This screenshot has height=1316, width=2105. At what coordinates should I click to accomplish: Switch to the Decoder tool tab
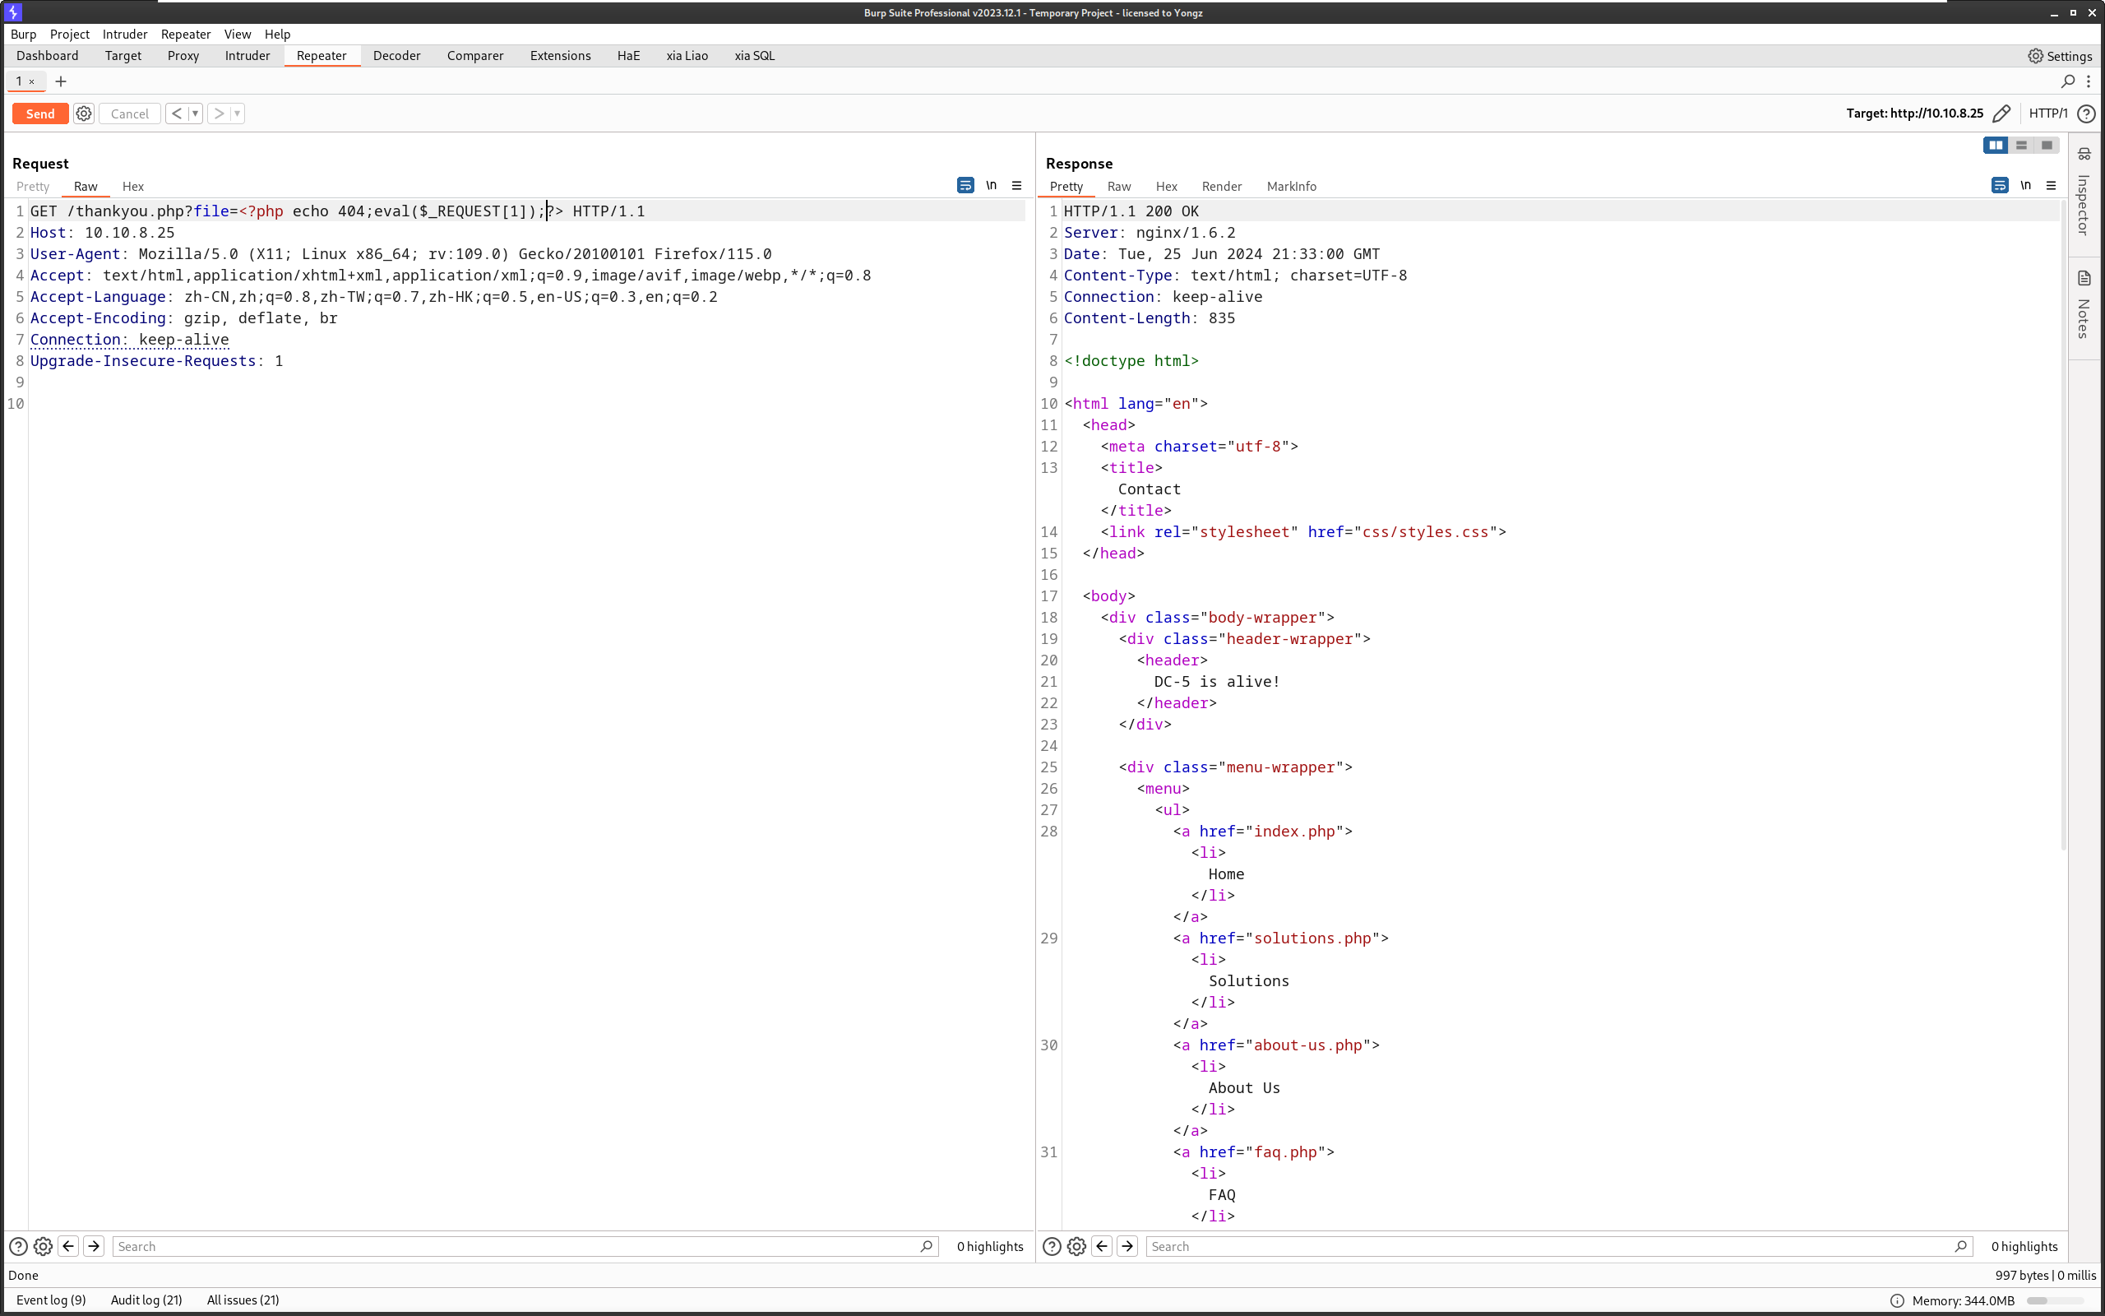(x=396, y=56)
